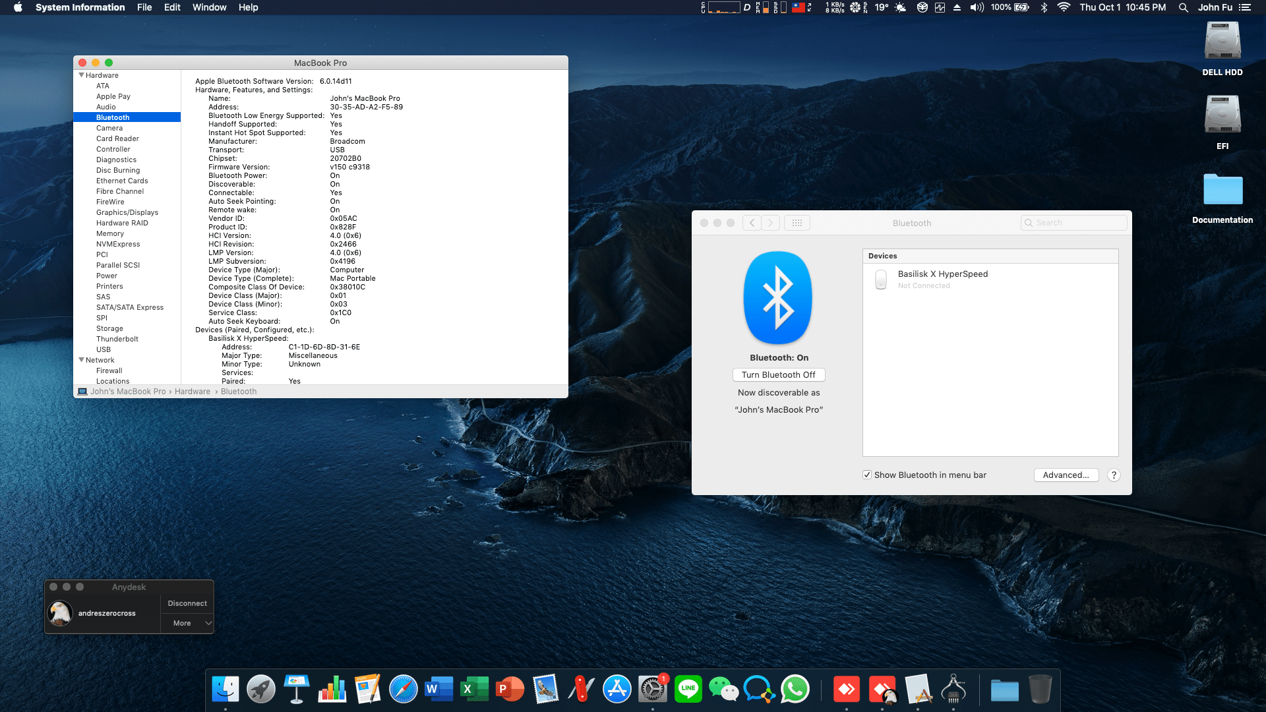Open Launchpad from the Dock

pos(261,688)
